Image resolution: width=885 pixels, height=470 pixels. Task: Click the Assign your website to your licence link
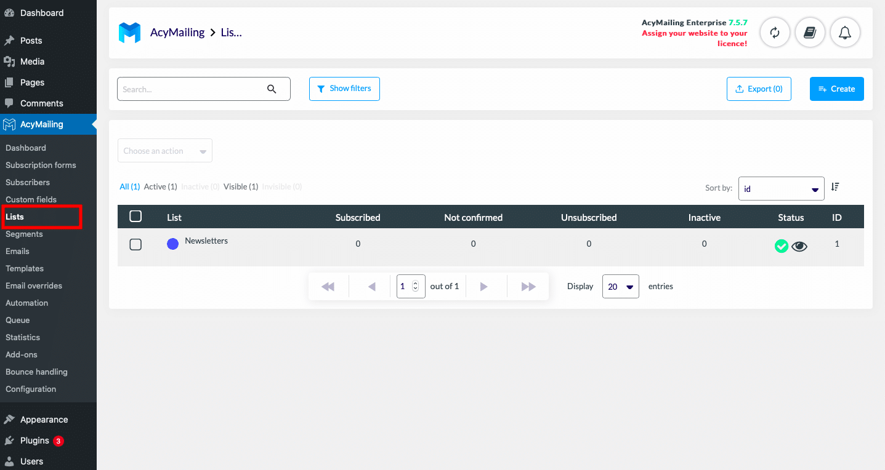click(695, 38)
